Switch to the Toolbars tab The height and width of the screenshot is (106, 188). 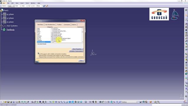coord(59,25)
